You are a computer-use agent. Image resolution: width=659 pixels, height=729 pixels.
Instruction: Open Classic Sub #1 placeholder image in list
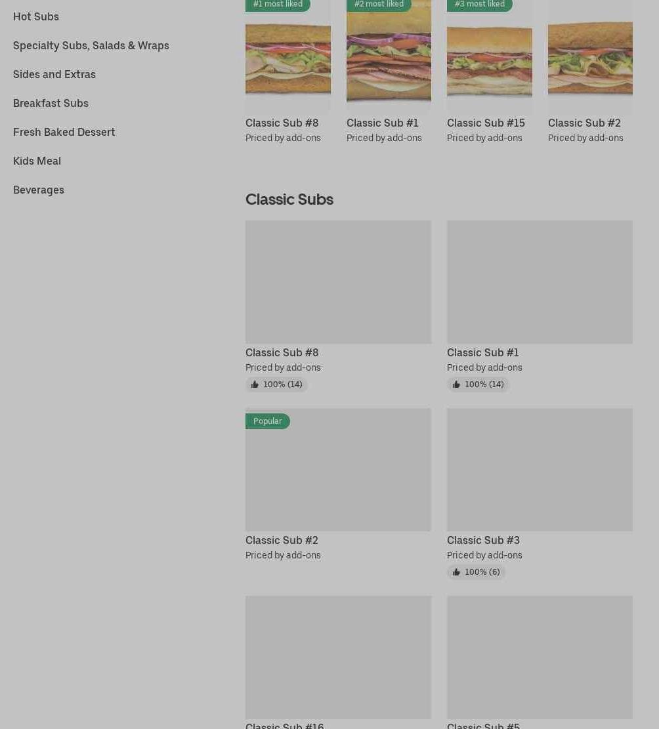coord(540,281)
